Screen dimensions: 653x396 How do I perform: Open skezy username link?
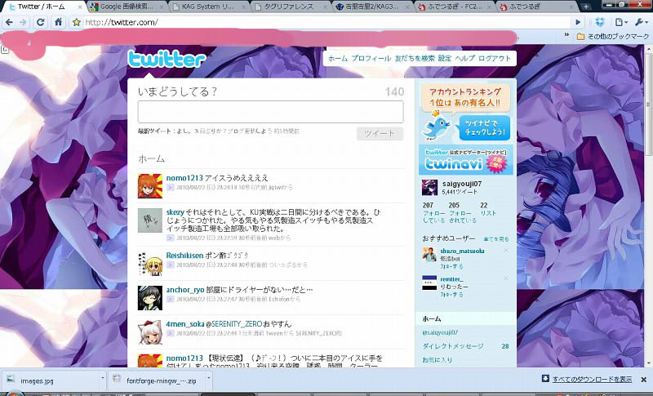coord(175,212)
